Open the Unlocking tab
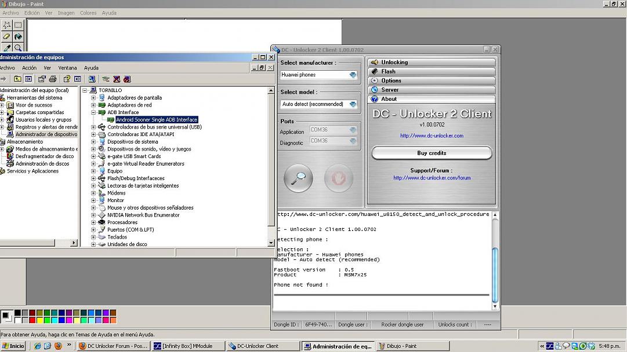Viewport: 627px width, 352px height. [x=432, y=63]
